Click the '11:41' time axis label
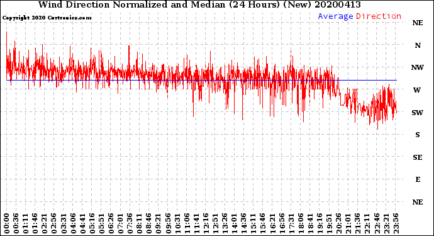Image resolution: width=434 pixels, height=236 pixels. [197, 224]
